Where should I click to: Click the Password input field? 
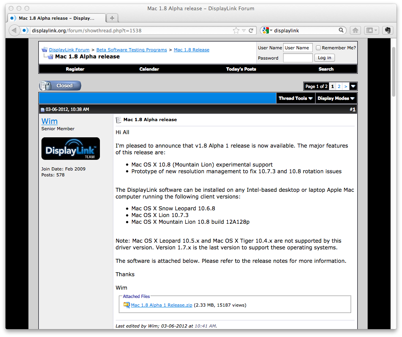(298, 58)
